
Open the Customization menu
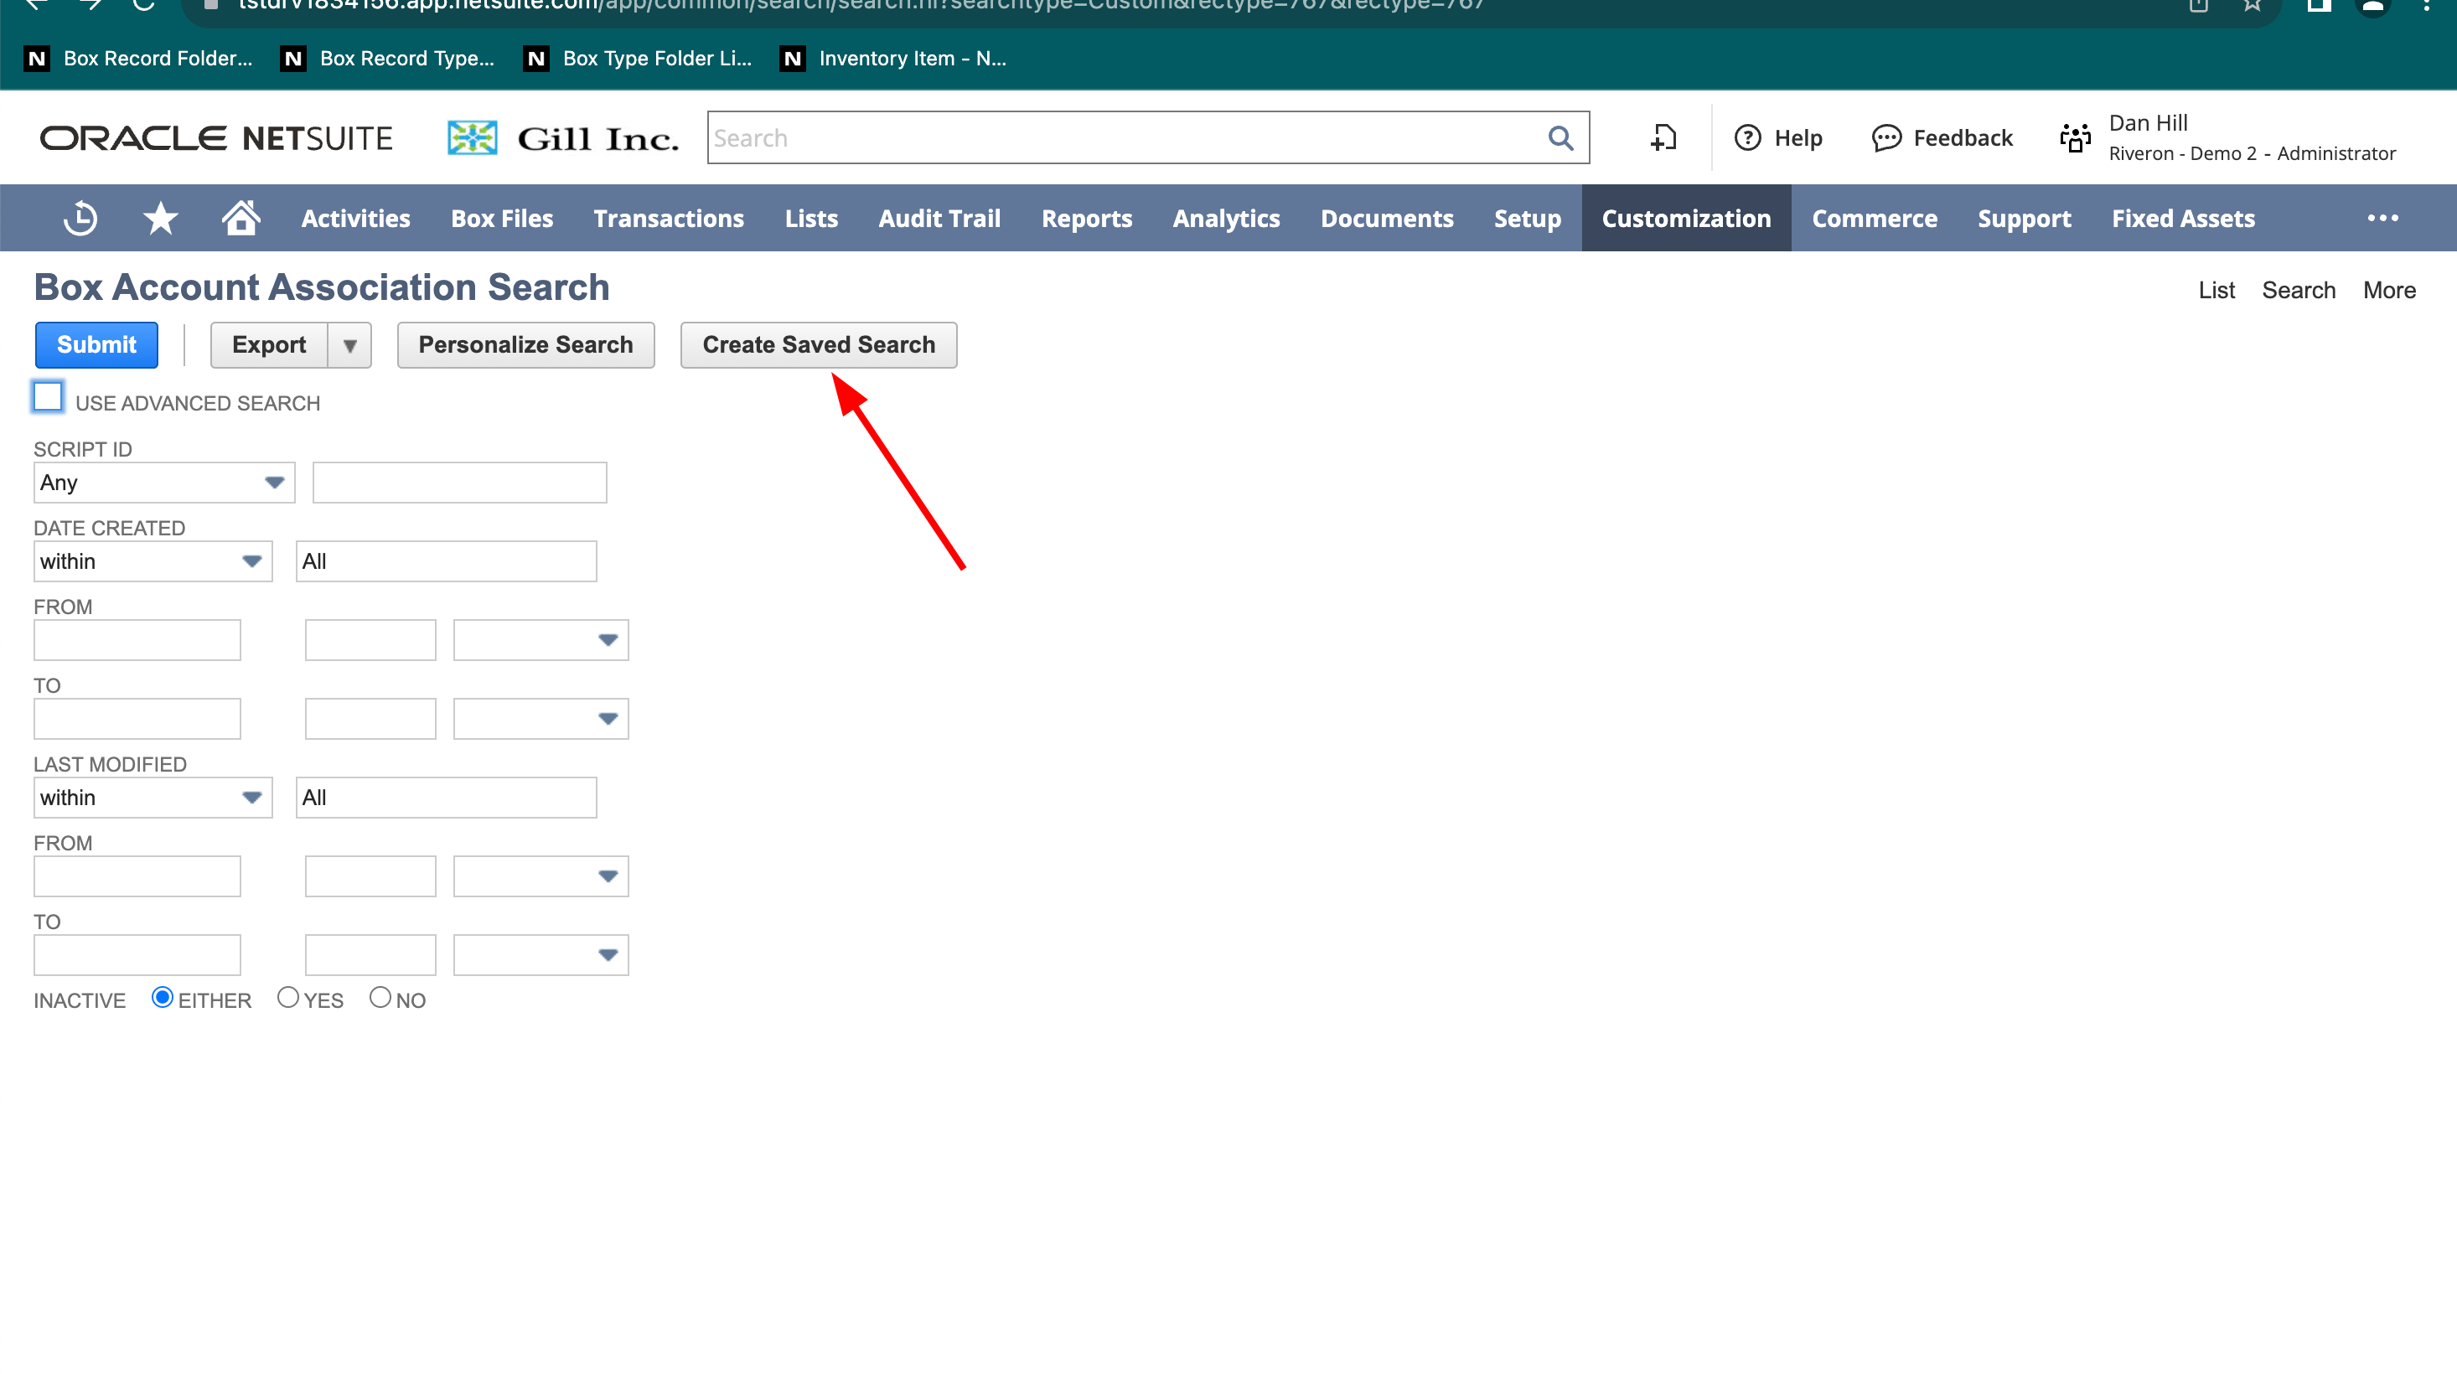pyautogui.click(x=1685, y=219)
